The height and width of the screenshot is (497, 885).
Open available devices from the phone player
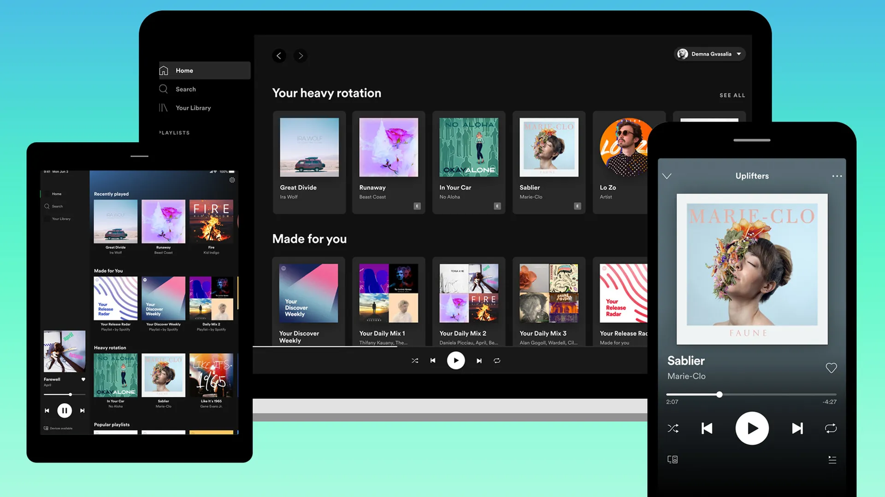tap(672, 459)
